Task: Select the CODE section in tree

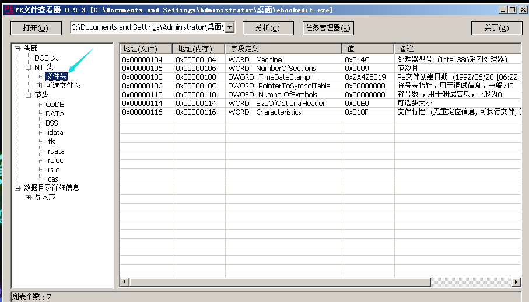Action: [x=55, y=105]
